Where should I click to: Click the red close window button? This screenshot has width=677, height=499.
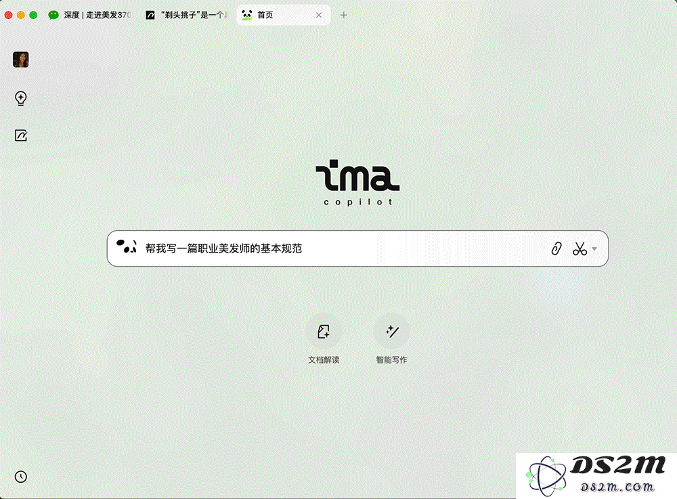pyautogui.click(x=8, y=15)
